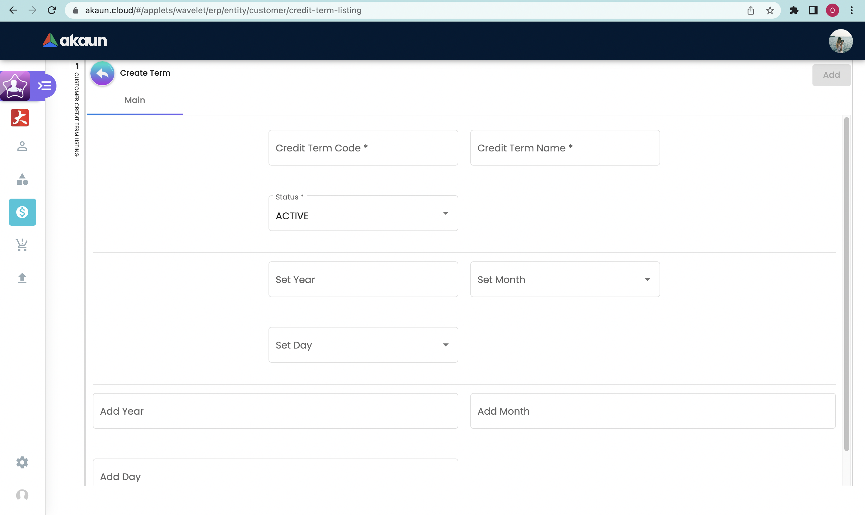Click the form's vertical scrollbar
Screen dimensions: 865x515
846,284
